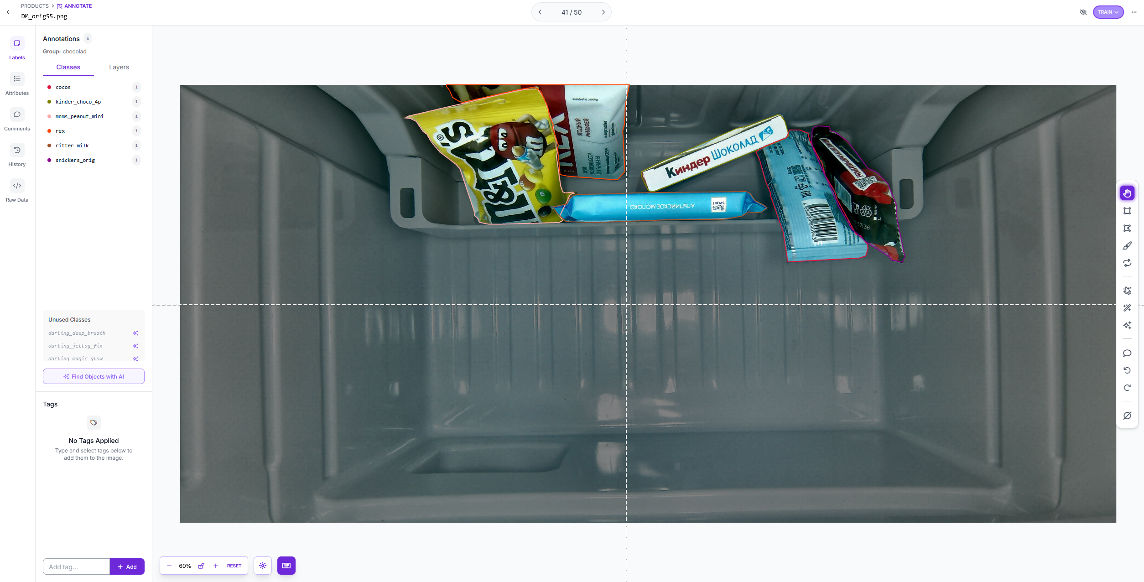Click the red cocos color dot

tap(49, 87)
